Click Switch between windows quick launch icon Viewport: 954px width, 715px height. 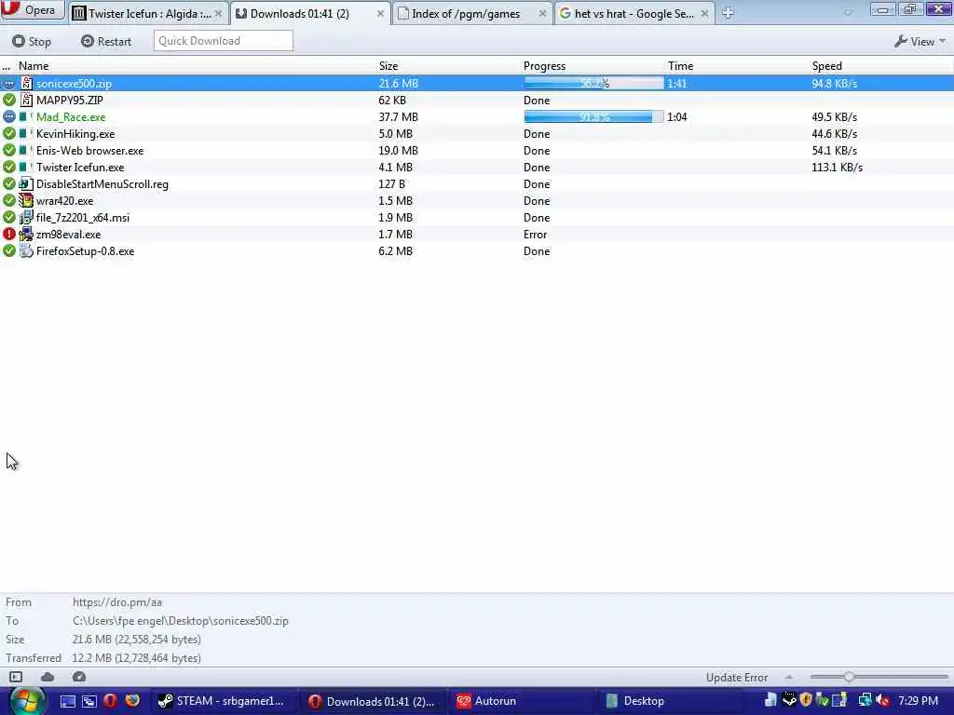pos(89,701)
